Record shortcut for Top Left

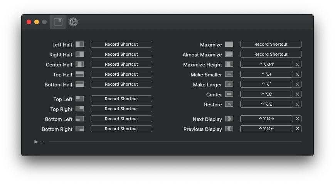(121, 99)
